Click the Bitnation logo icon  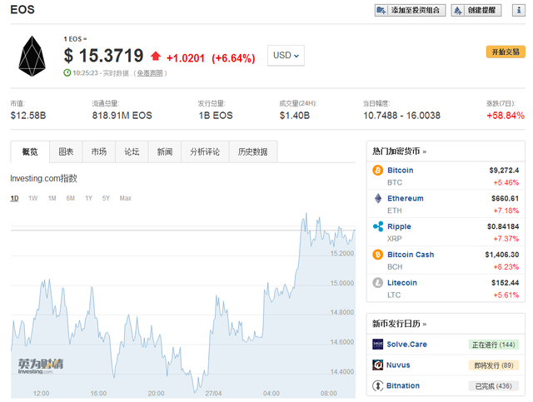(x=377, y=385)
